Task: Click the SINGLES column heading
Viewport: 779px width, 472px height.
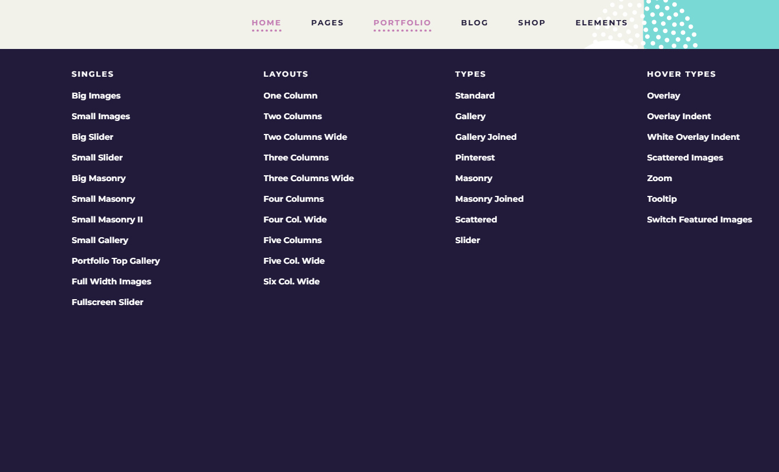Action: 93,74
